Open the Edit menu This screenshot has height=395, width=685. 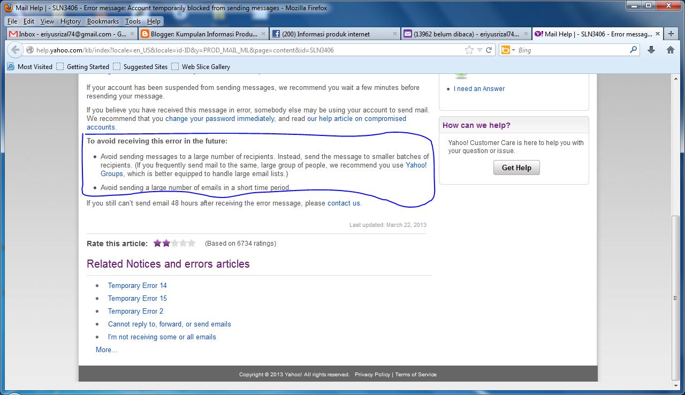pos(29,21)
